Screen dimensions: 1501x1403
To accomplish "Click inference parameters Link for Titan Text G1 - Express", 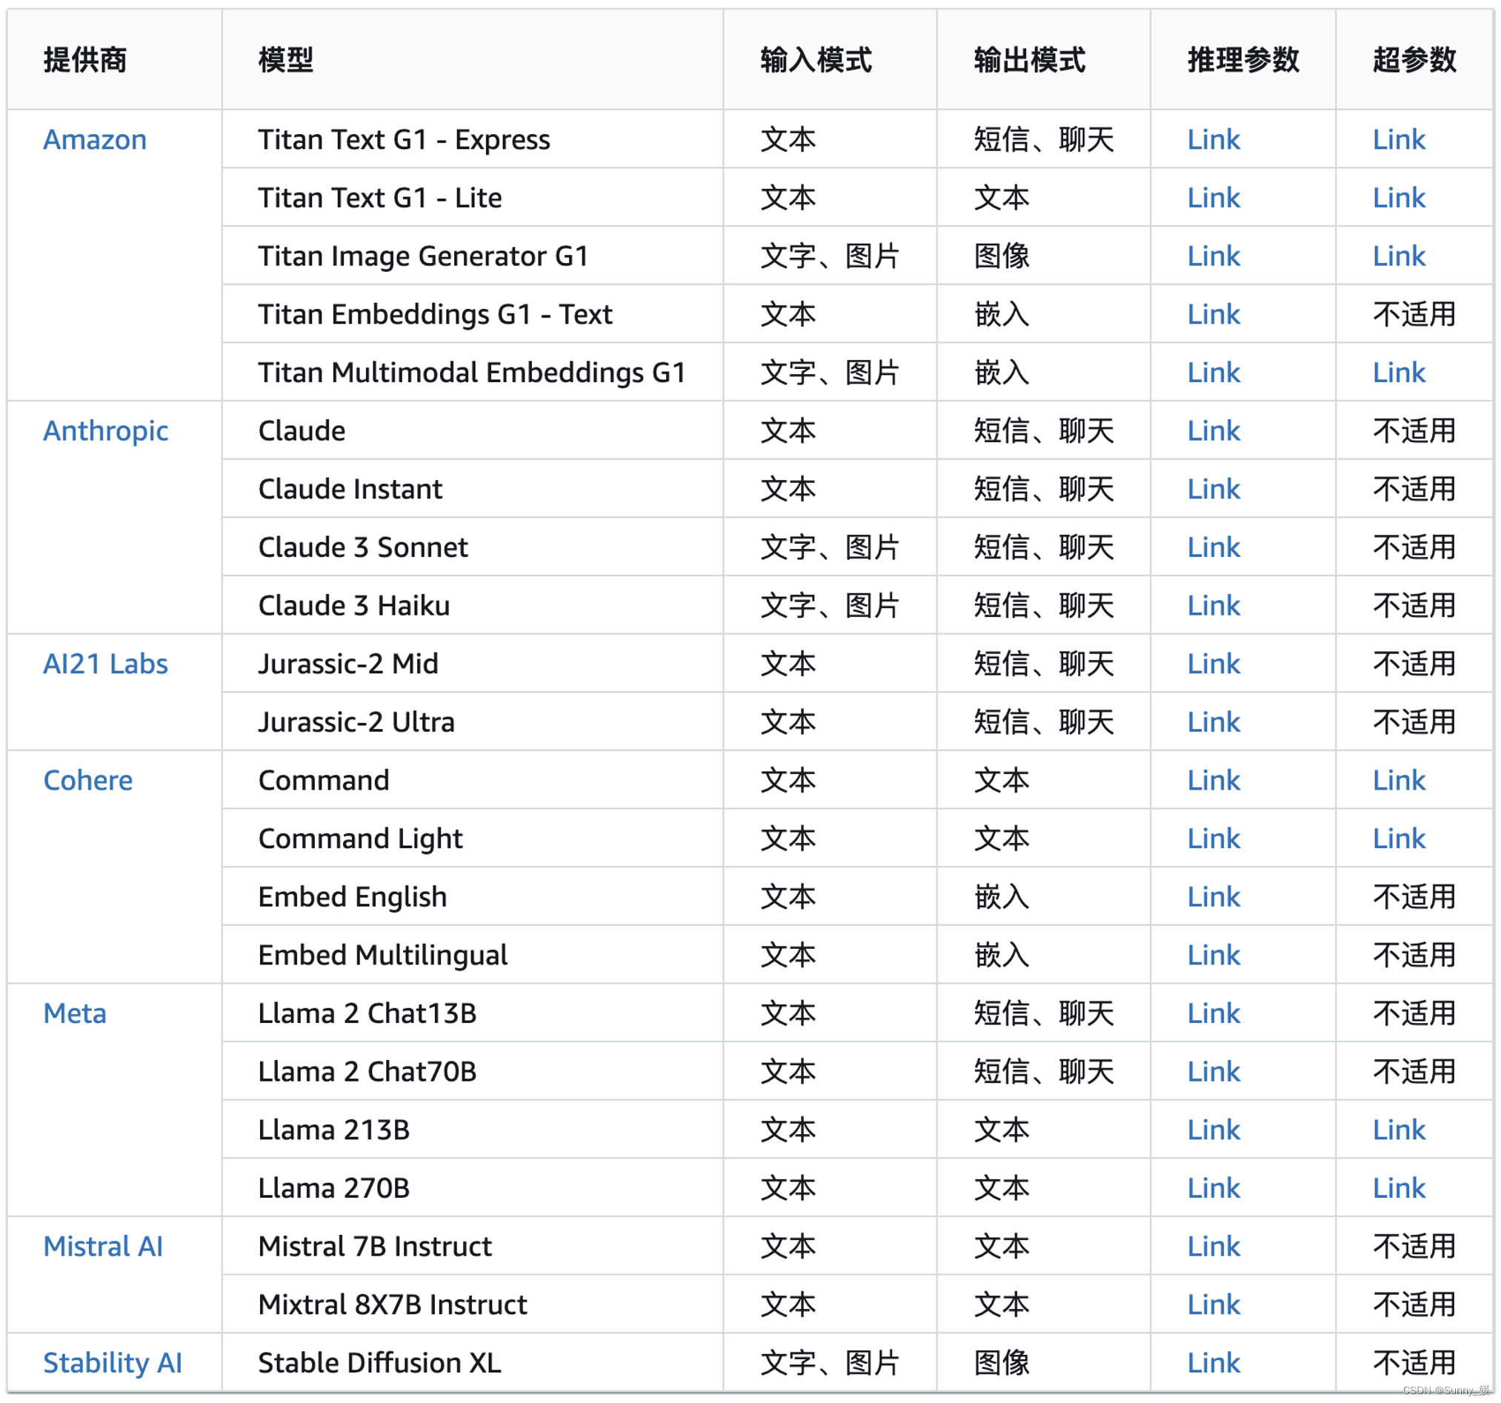I will click(1214, 140).
